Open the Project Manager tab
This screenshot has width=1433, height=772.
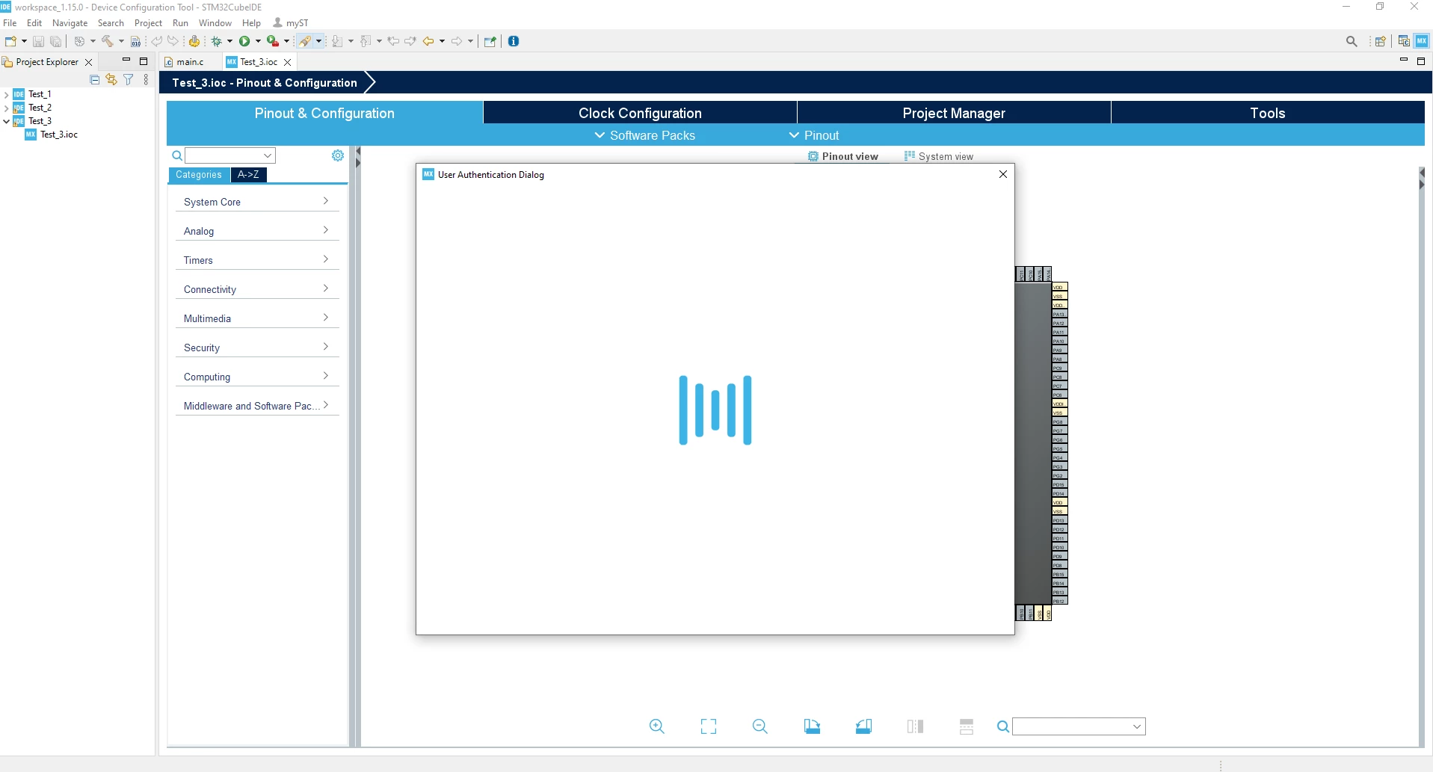[x=954, y=113]
